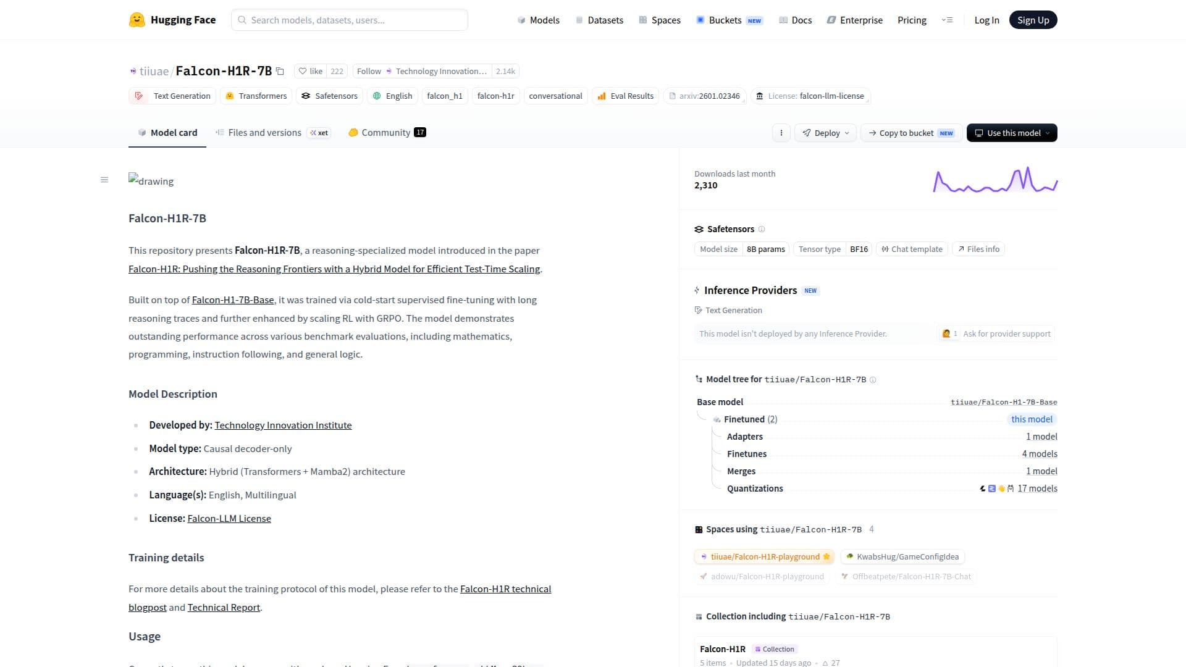The height and width of the screenshot is (667, 1186).
Task: Open table of contents hamburger icon
Action: tap(104, 180)
